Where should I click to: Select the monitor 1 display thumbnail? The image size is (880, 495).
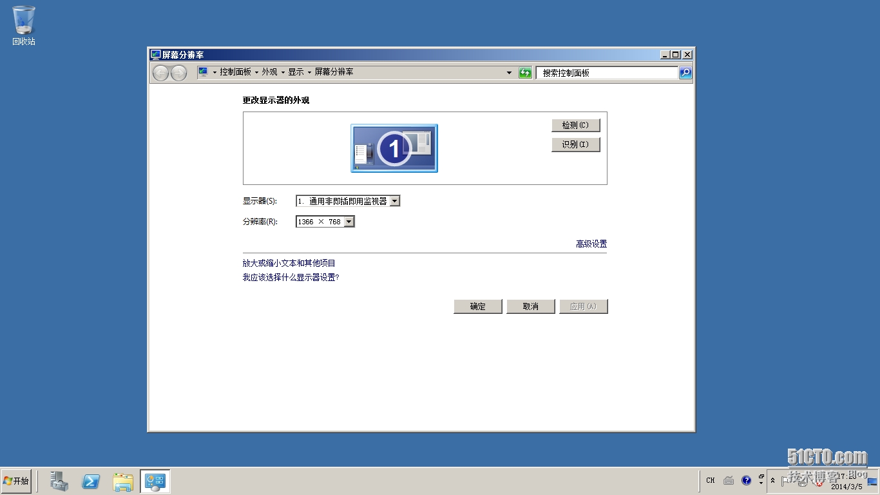[394, 148]
